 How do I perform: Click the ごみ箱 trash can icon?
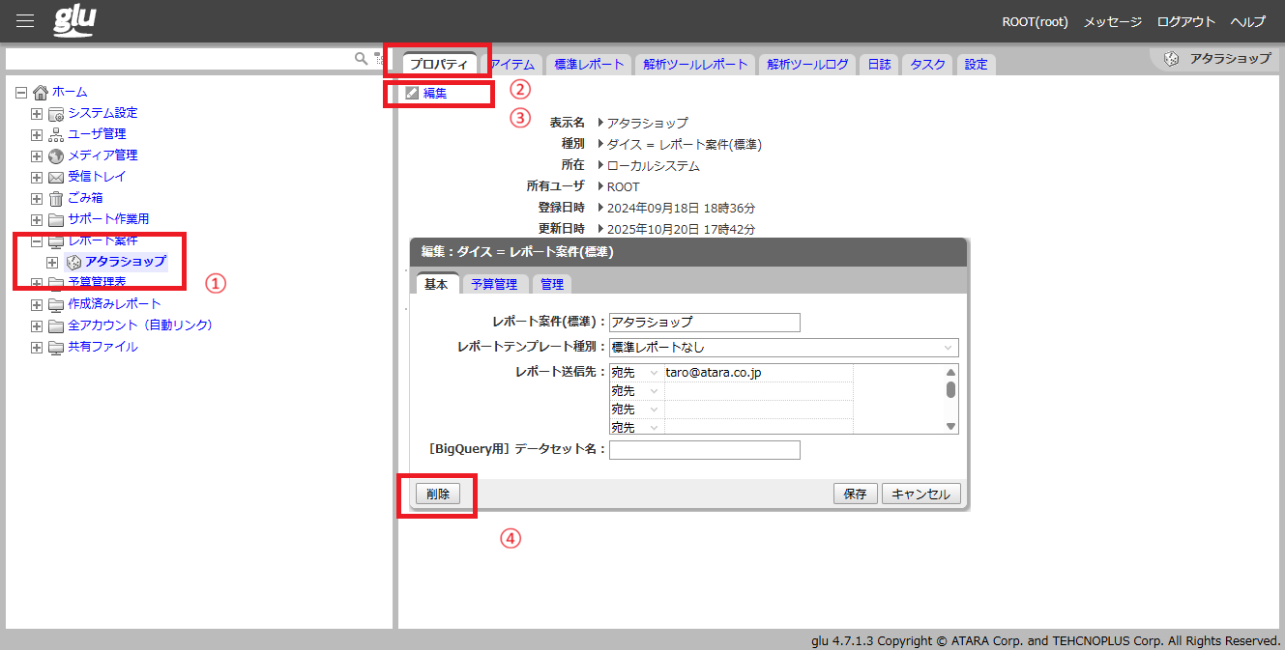tap(56, 198)
